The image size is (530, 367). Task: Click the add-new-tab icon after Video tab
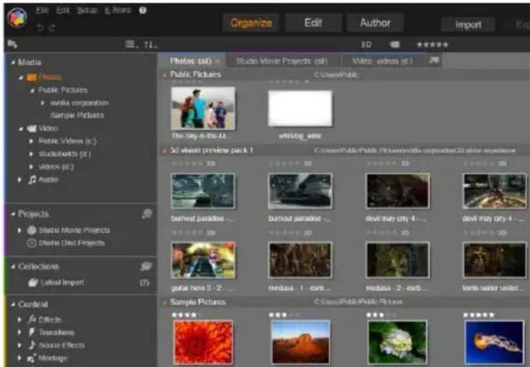(433, 61)
